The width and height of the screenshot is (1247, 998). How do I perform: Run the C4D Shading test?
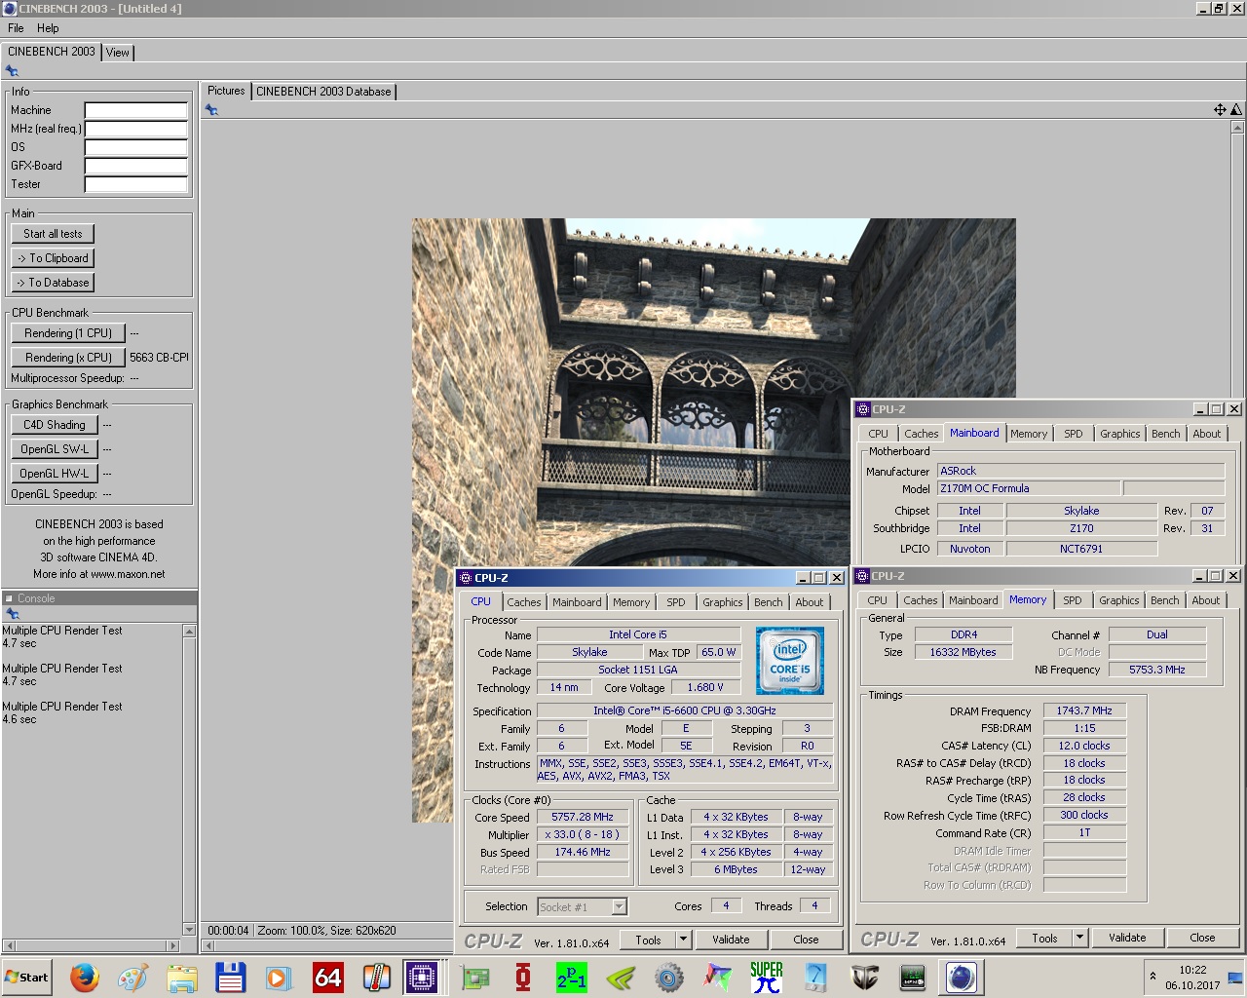tap(55, 425)
